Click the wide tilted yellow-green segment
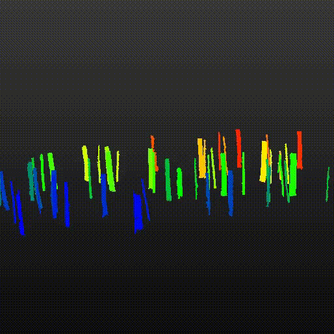 click(x=110, y=169)
